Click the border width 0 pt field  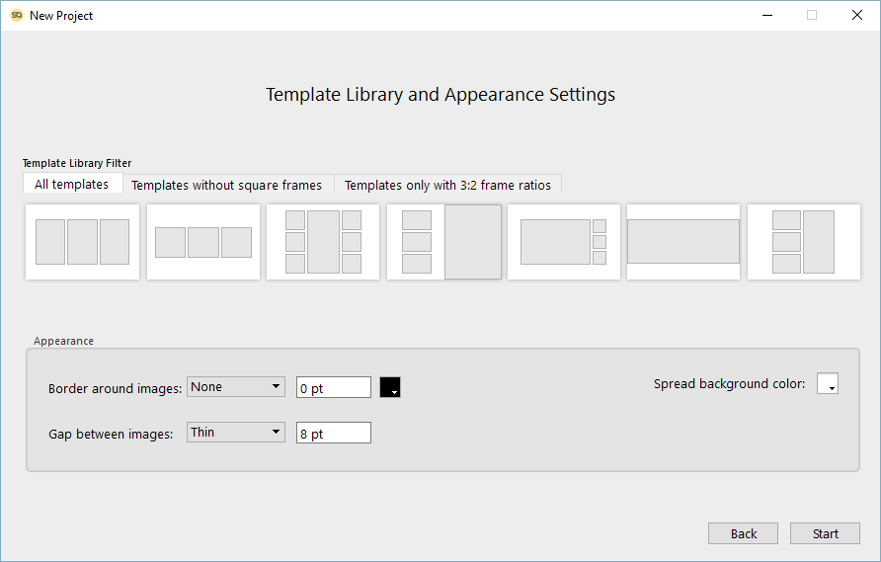[x=333, y=388]
